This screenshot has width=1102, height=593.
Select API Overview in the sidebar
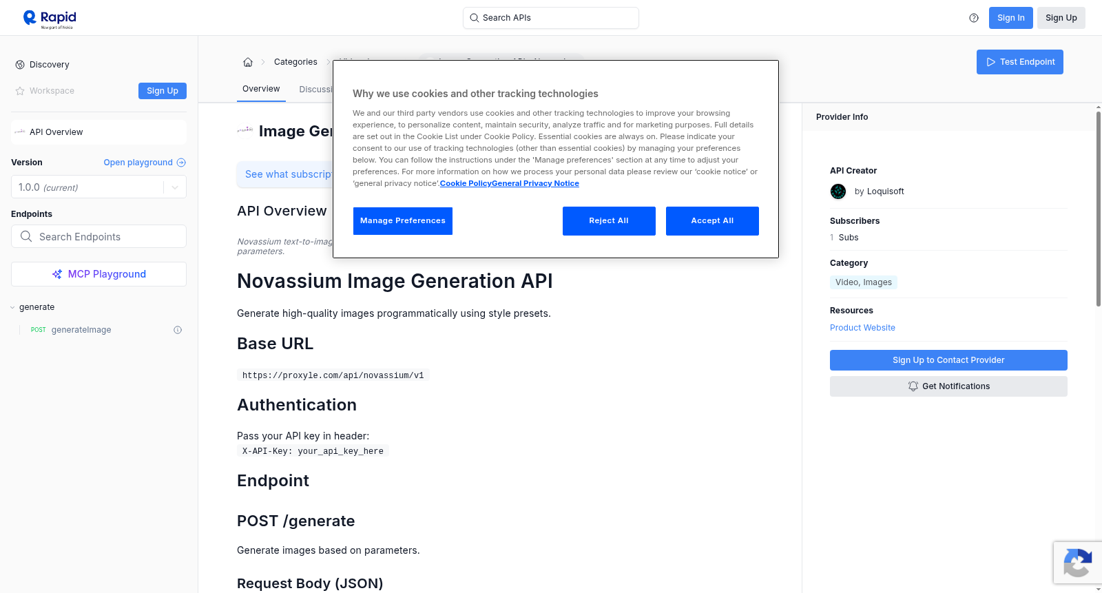pyautogui.click(x=98, y=132)
